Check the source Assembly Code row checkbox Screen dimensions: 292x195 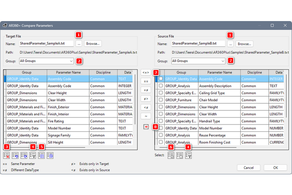point(161,78)
